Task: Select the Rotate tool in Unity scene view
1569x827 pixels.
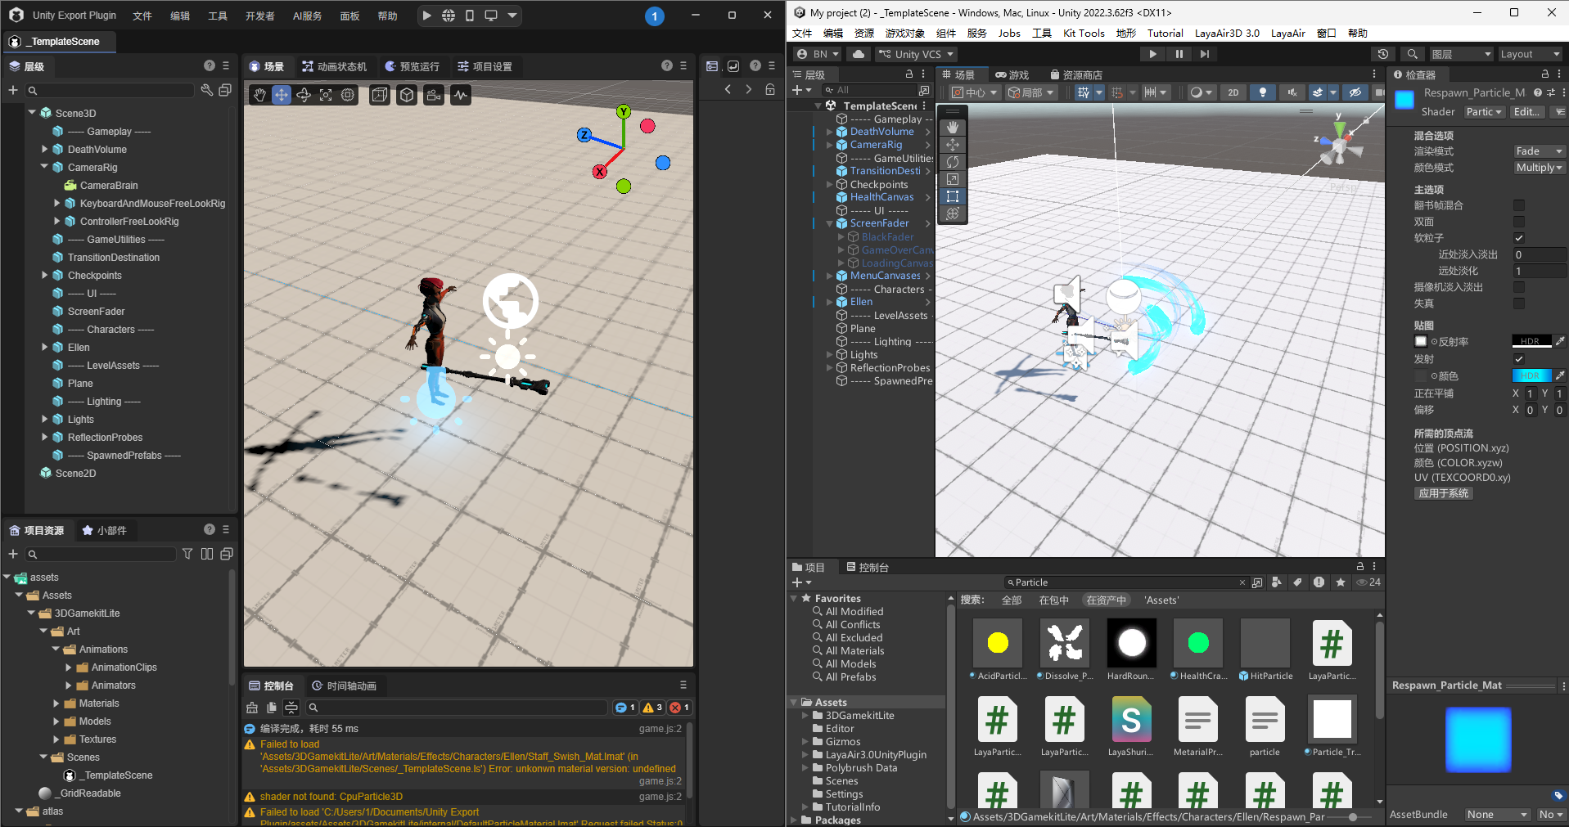Action: click(953, 162)
